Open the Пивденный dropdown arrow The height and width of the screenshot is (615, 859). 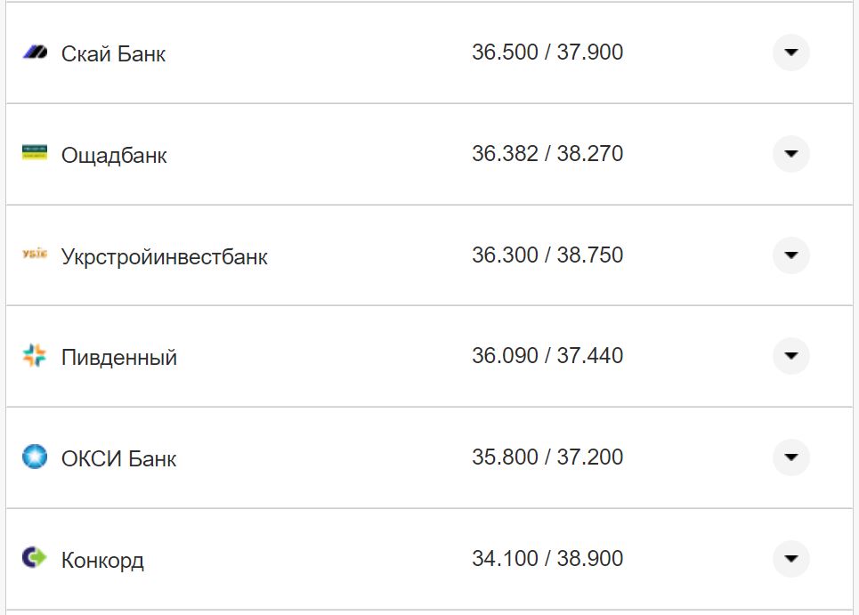point(790,356)
